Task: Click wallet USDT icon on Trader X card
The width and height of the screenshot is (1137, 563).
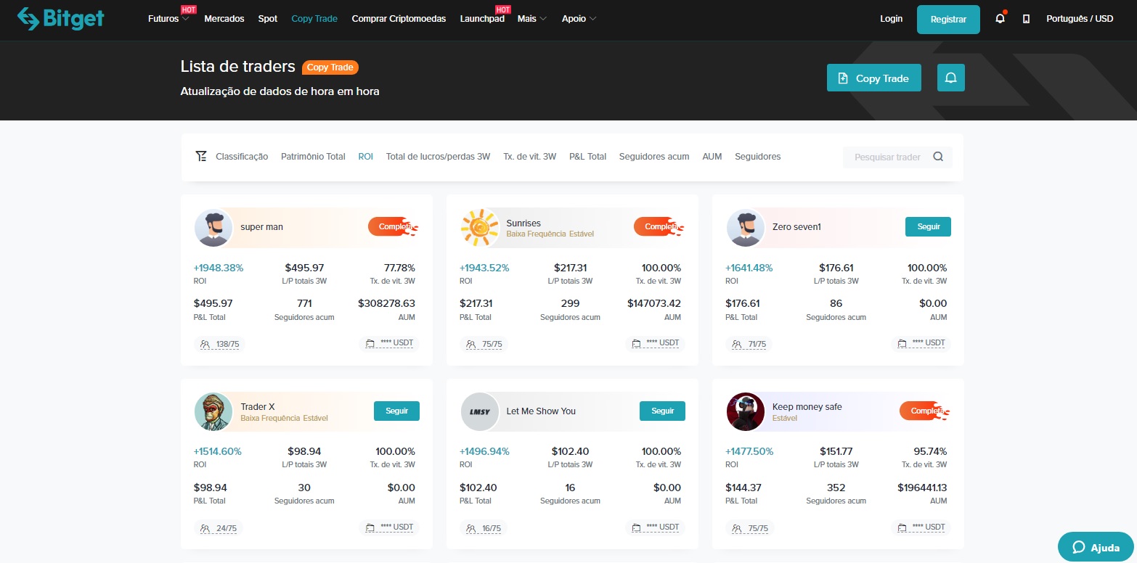Action: click(370, 527)
